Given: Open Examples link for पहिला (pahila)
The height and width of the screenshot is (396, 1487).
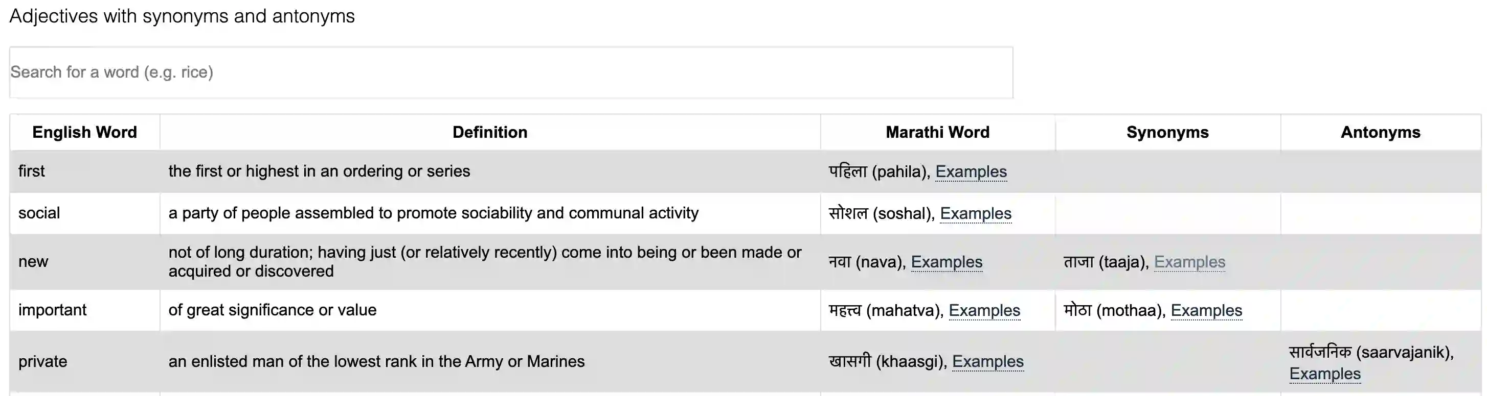Looking at the screenshot, I should point(971,172).
